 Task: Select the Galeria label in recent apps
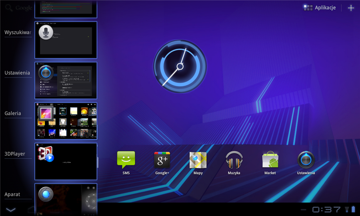click(x=13, y=113)
